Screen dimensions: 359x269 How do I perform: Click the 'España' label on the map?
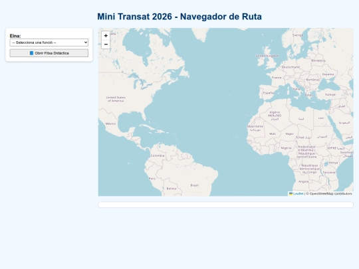(269, 93)
